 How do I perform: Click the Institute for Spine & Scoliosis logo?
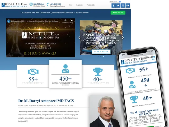(x=14, y=5)
